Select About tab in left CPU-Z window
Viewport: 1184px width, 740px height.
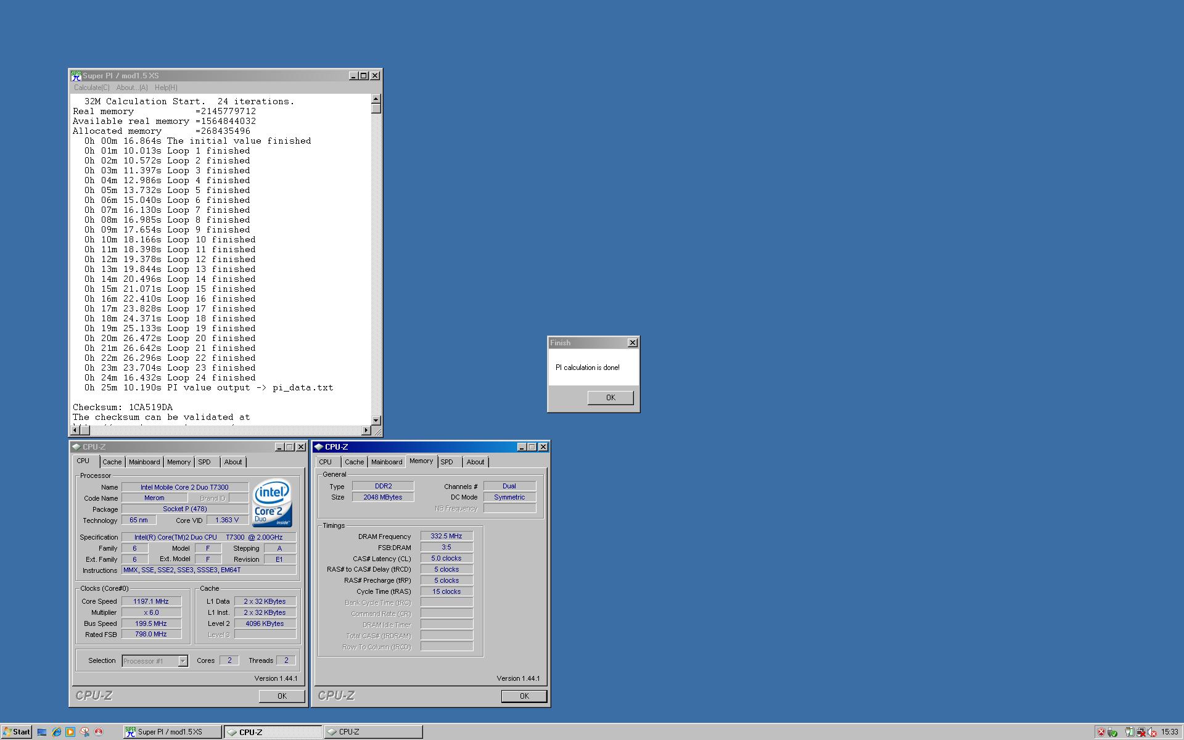[x=233, y=462]
